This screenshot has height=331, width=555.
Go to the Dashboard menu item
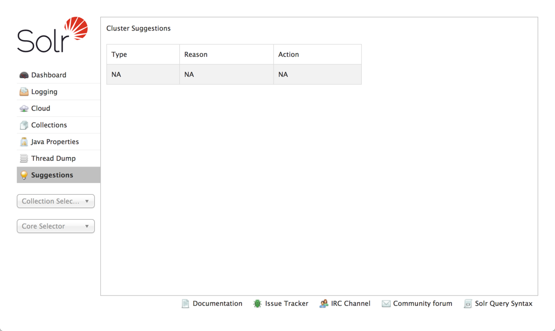click(x=48, y=75)
